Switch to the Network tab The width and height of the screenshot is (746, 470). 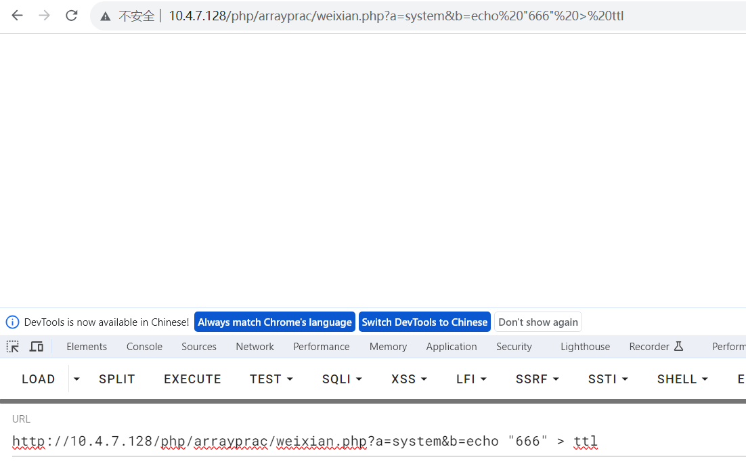coord(255,347)
